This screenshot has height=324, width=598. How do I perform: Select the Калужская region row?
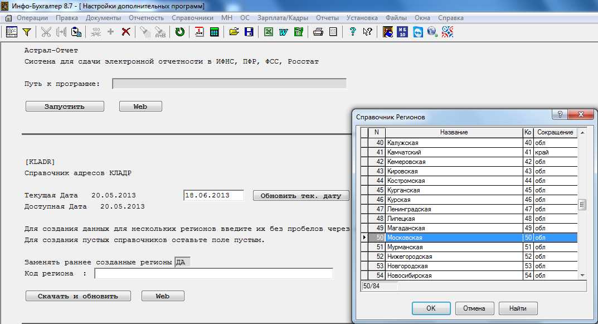469,143
